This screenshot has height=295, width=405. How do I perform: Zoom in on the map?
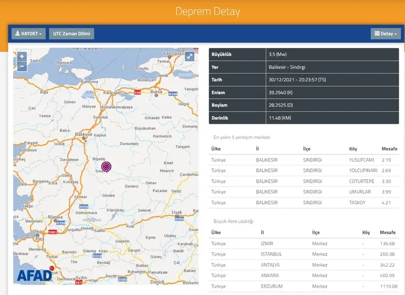[21, 57]
